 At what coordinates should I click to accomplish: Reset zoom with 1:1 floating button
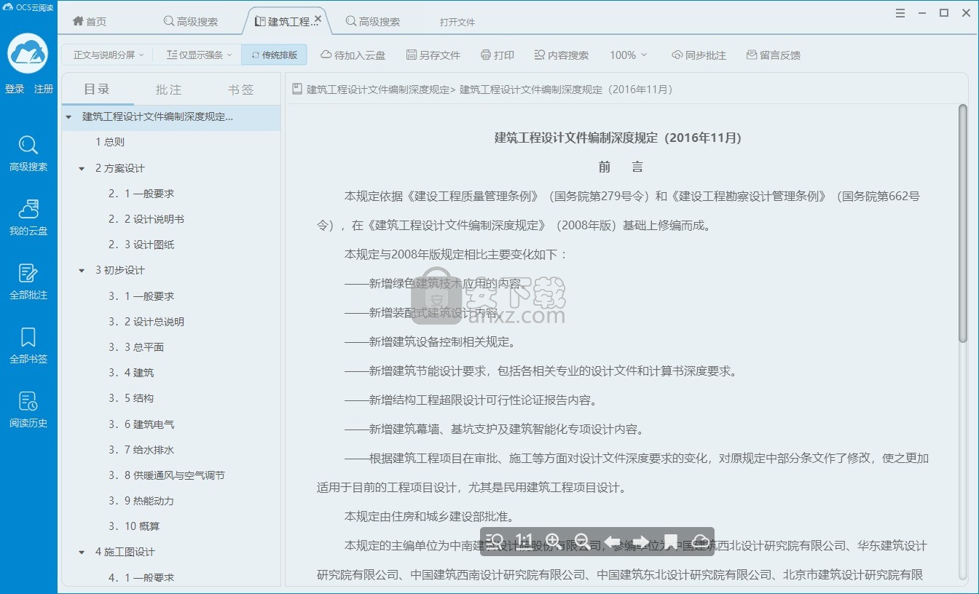click(x=524, y=541)
